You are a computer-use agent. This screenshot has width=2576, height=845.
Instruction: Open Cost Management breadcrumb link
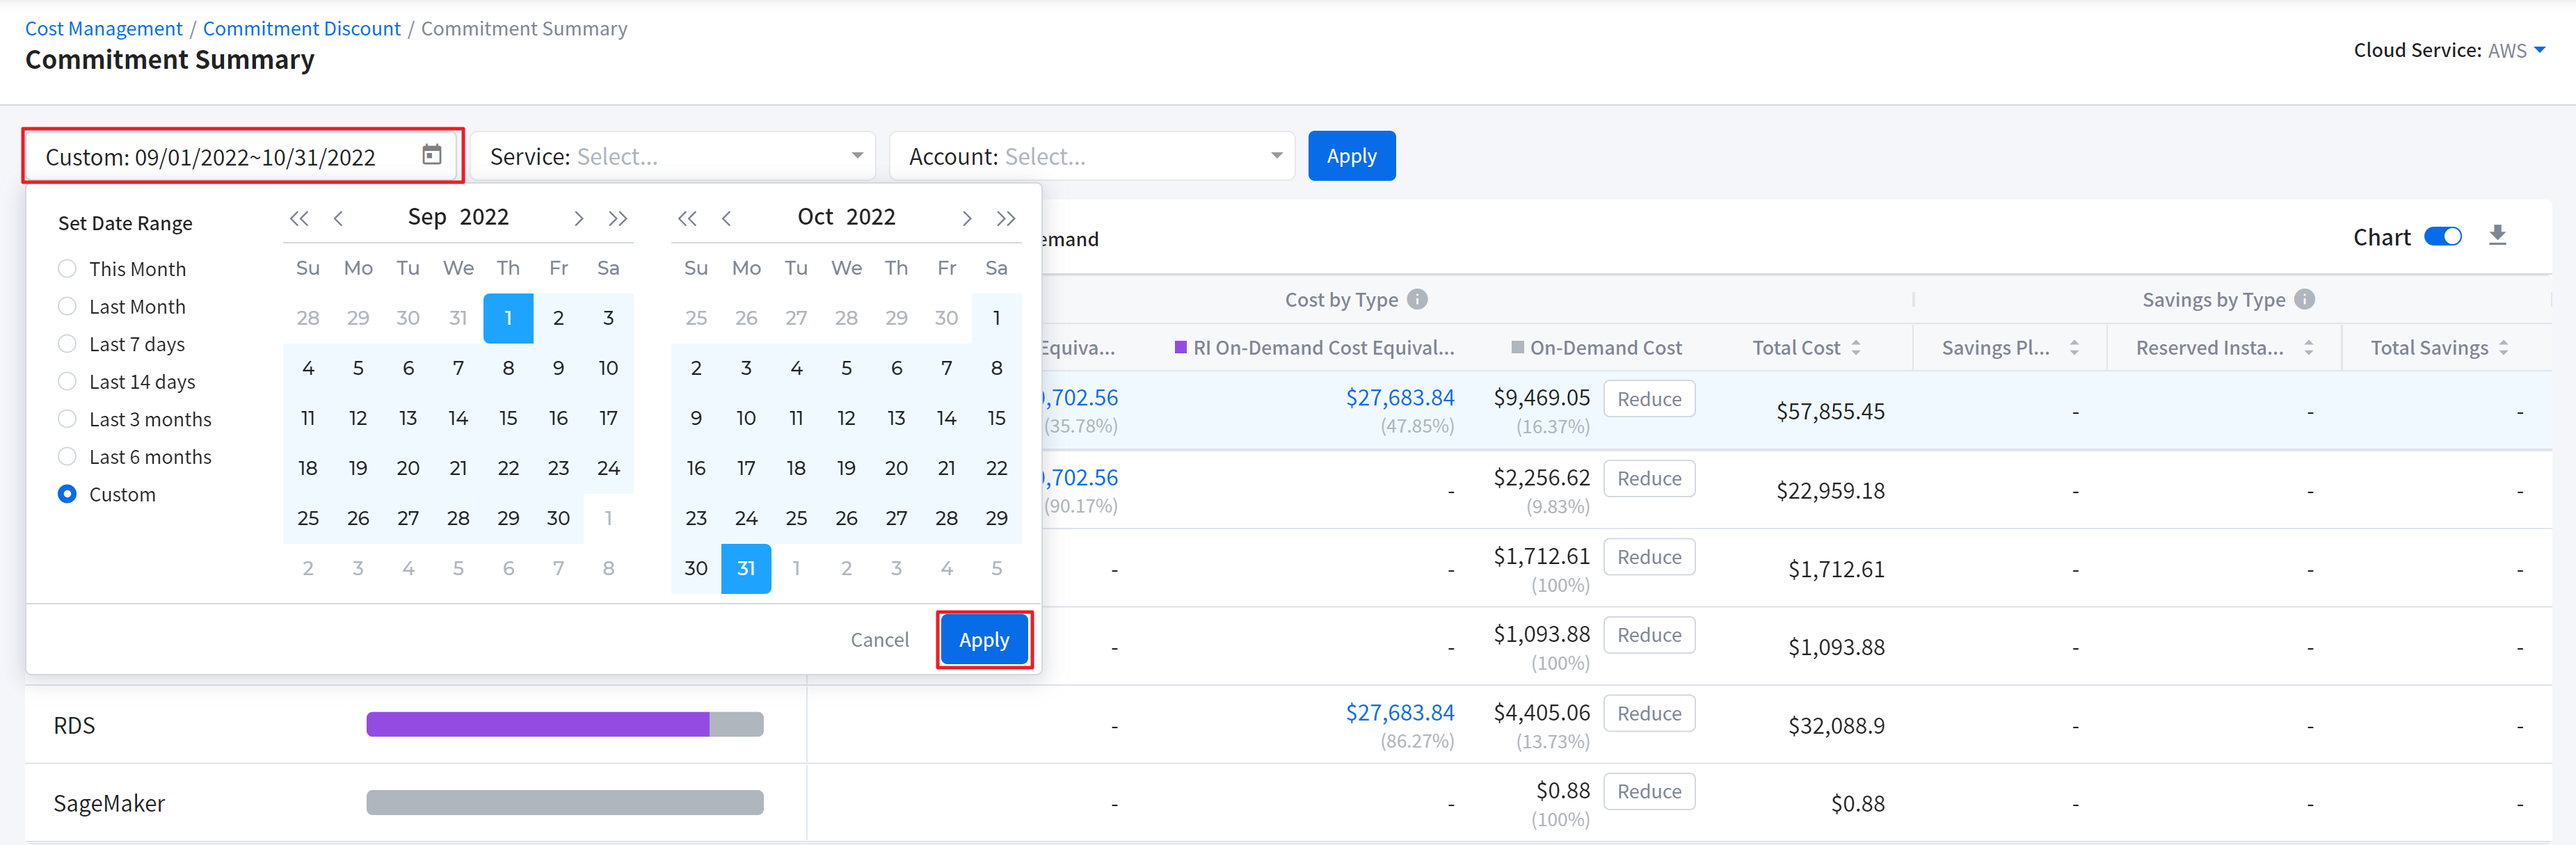(x=103, y=28)
